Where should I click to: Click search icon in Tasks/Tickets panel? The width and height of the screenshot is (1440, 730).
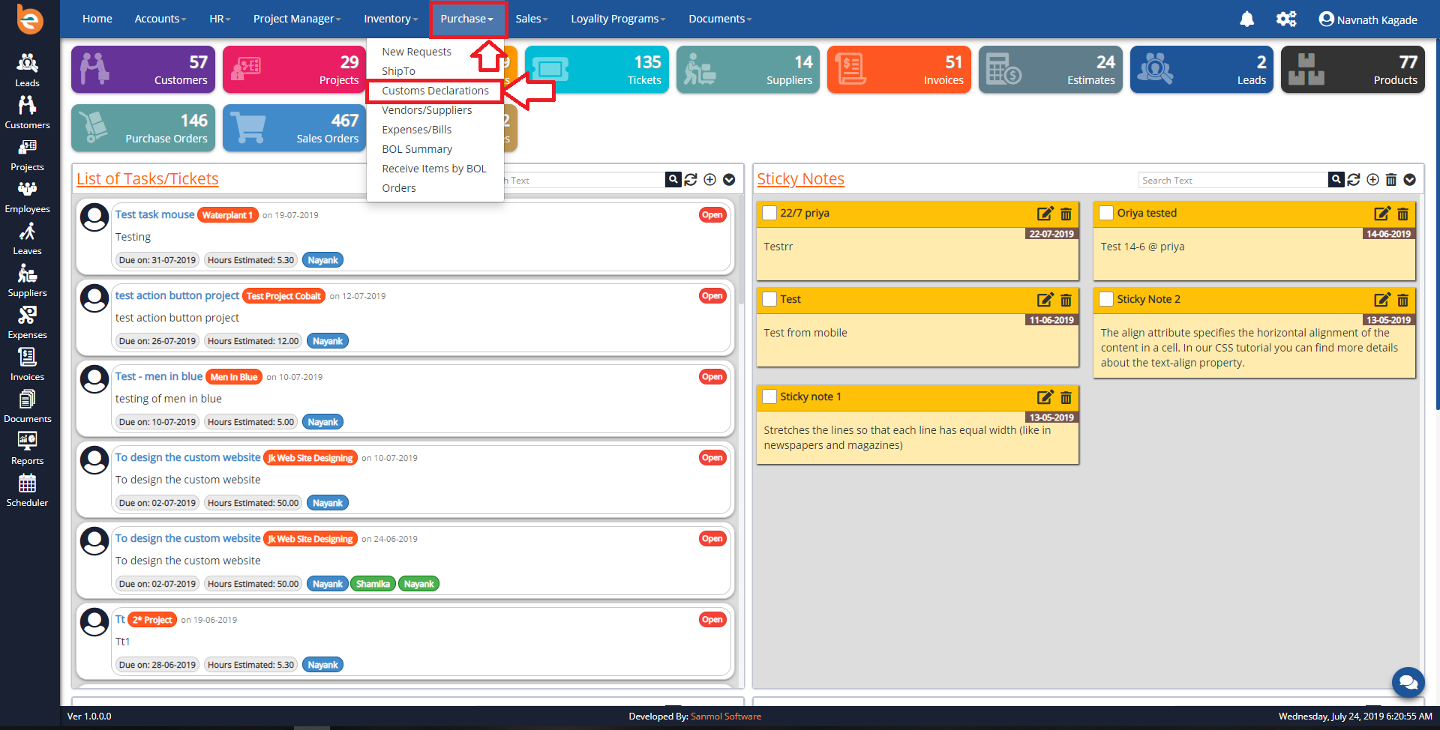pyautogui.click(x=673, y=179)
